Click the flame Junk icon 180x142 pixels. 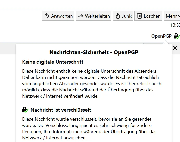pos(118,16)
